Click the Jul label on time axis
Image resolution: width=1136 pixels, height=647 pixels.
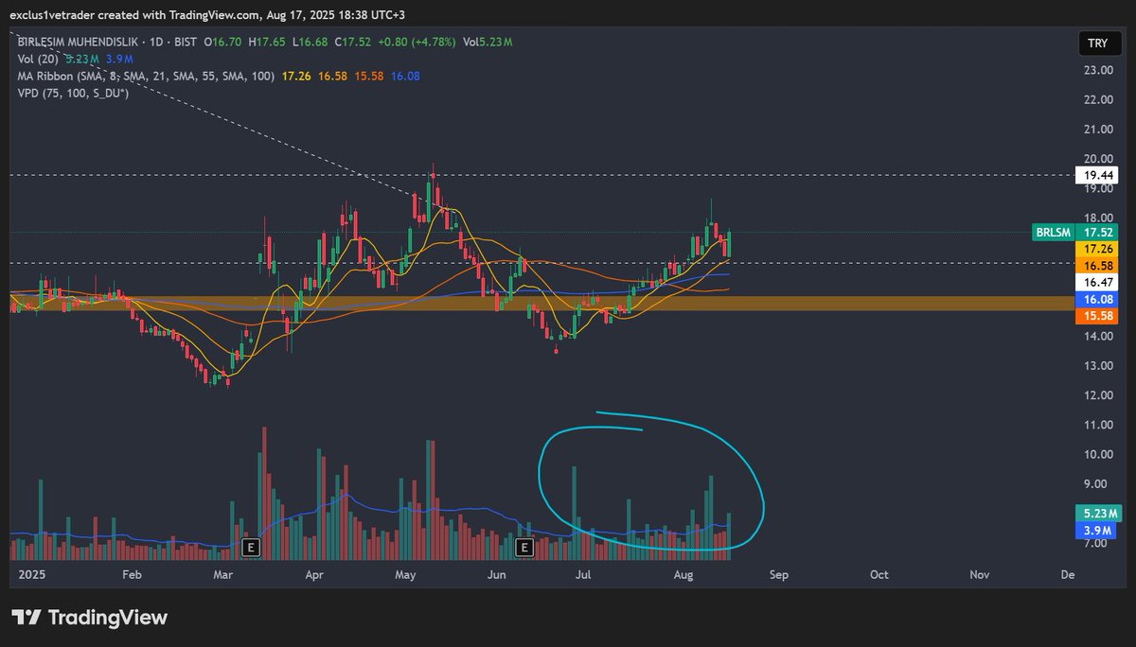coord(584,574)
